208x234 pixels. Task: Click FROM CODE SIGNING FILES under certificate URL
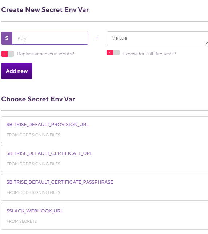tap(33, 164)
